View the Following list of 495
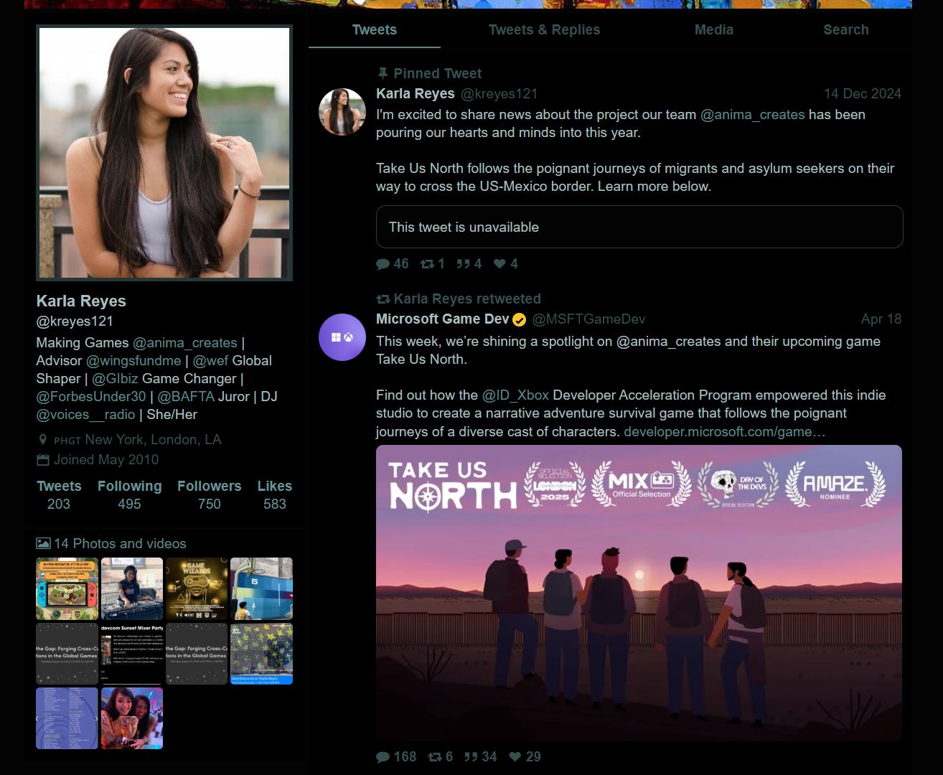The image size is (943, 775). tap(129, 495)
